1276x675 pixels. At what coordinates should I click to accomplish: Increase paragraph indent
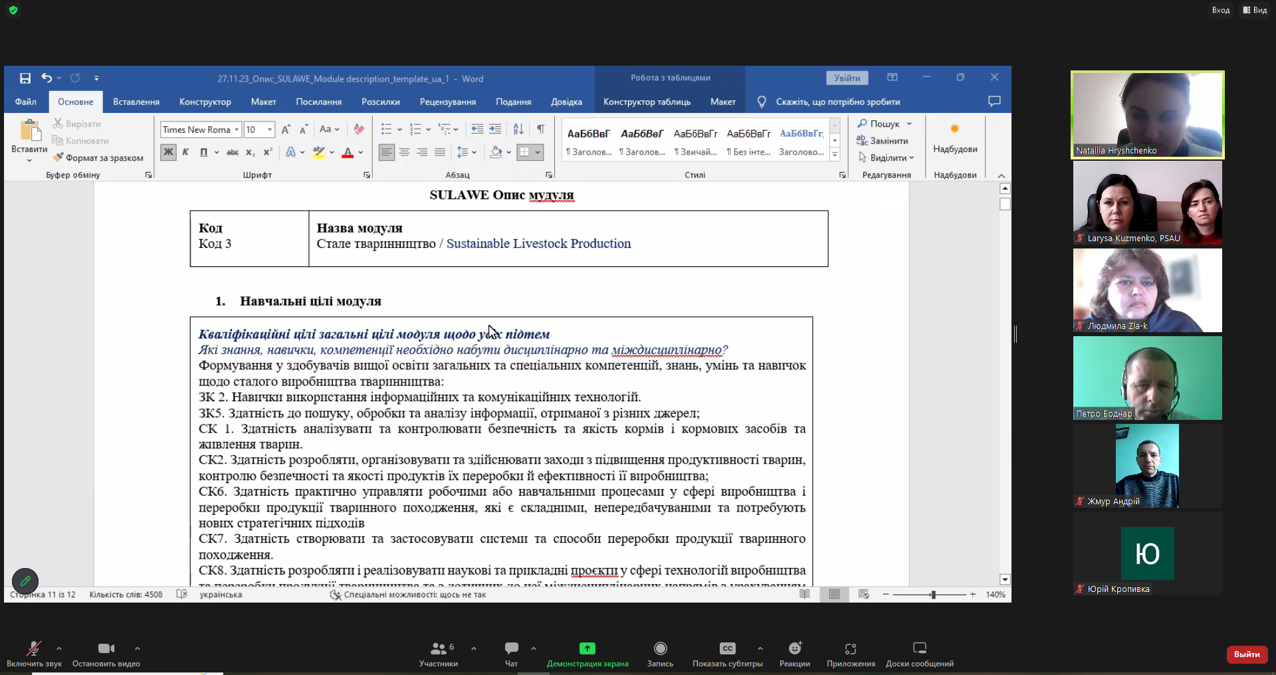(495, 130)
